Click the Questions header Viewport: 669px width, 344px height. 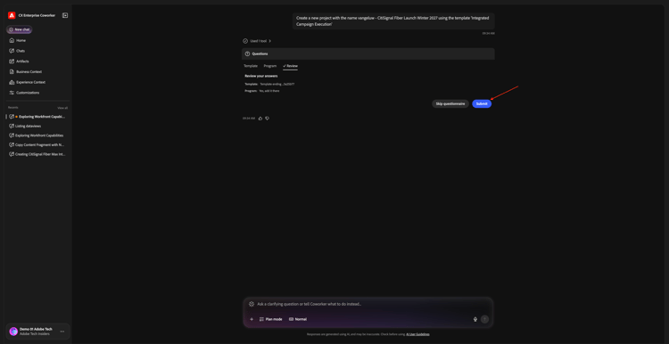pos(368,53)
